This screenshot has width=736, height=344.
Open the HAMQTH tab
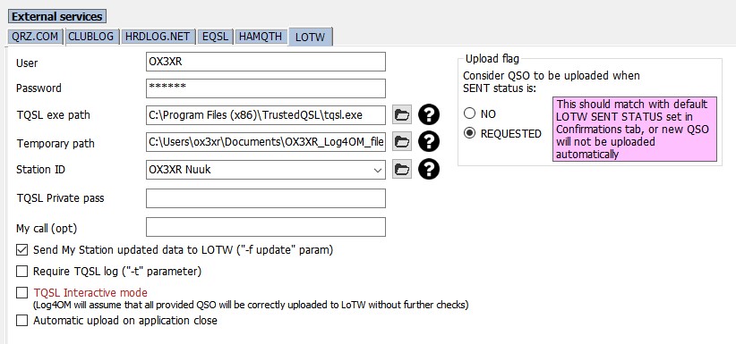coord(261,37)
